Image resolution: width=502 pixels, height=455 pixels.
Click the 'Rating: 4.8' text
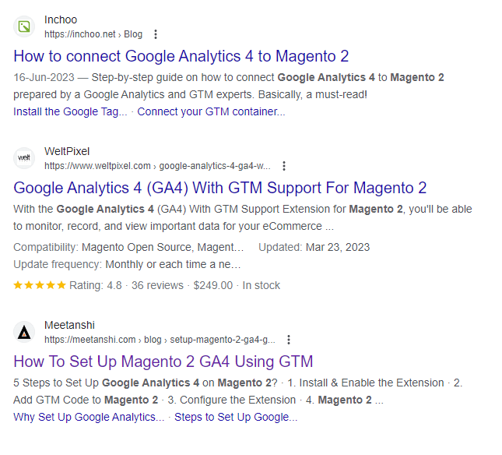pos(96,285)
